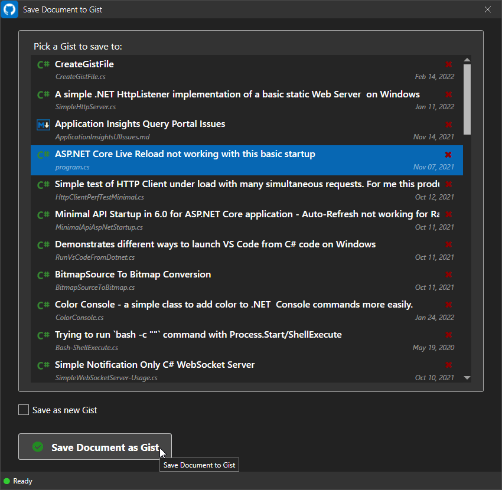Viewport: 502px width, 490px height.
Task: Click C# icon beside launch VS Code gist
Action: point(43,245)
